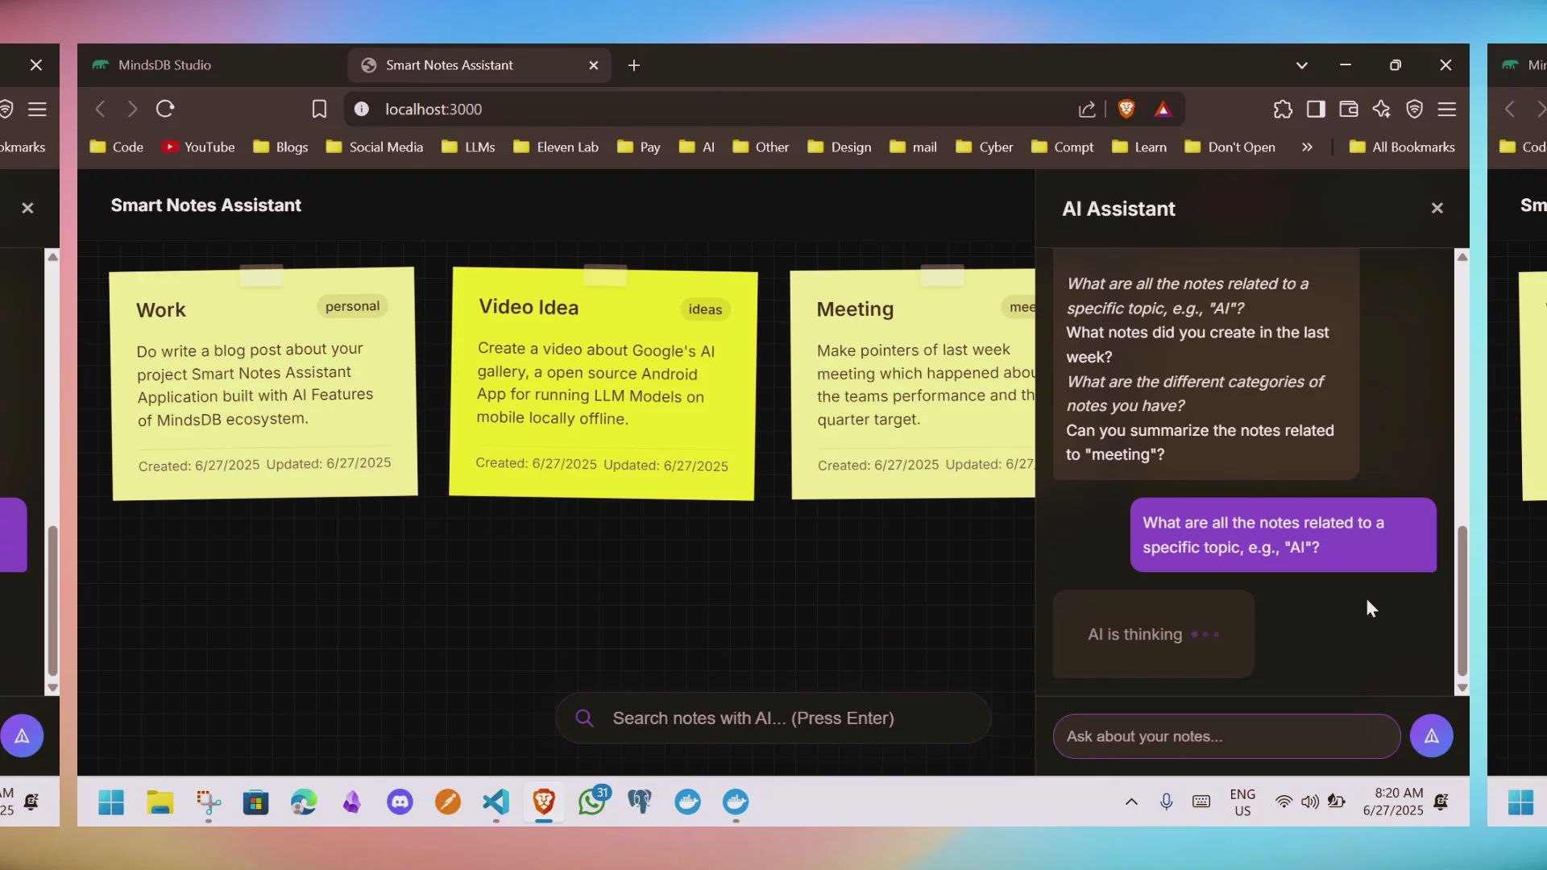Open the clock showing 8:20 AM
This screenshot has height=870, width=1547.
[1393, 802]
